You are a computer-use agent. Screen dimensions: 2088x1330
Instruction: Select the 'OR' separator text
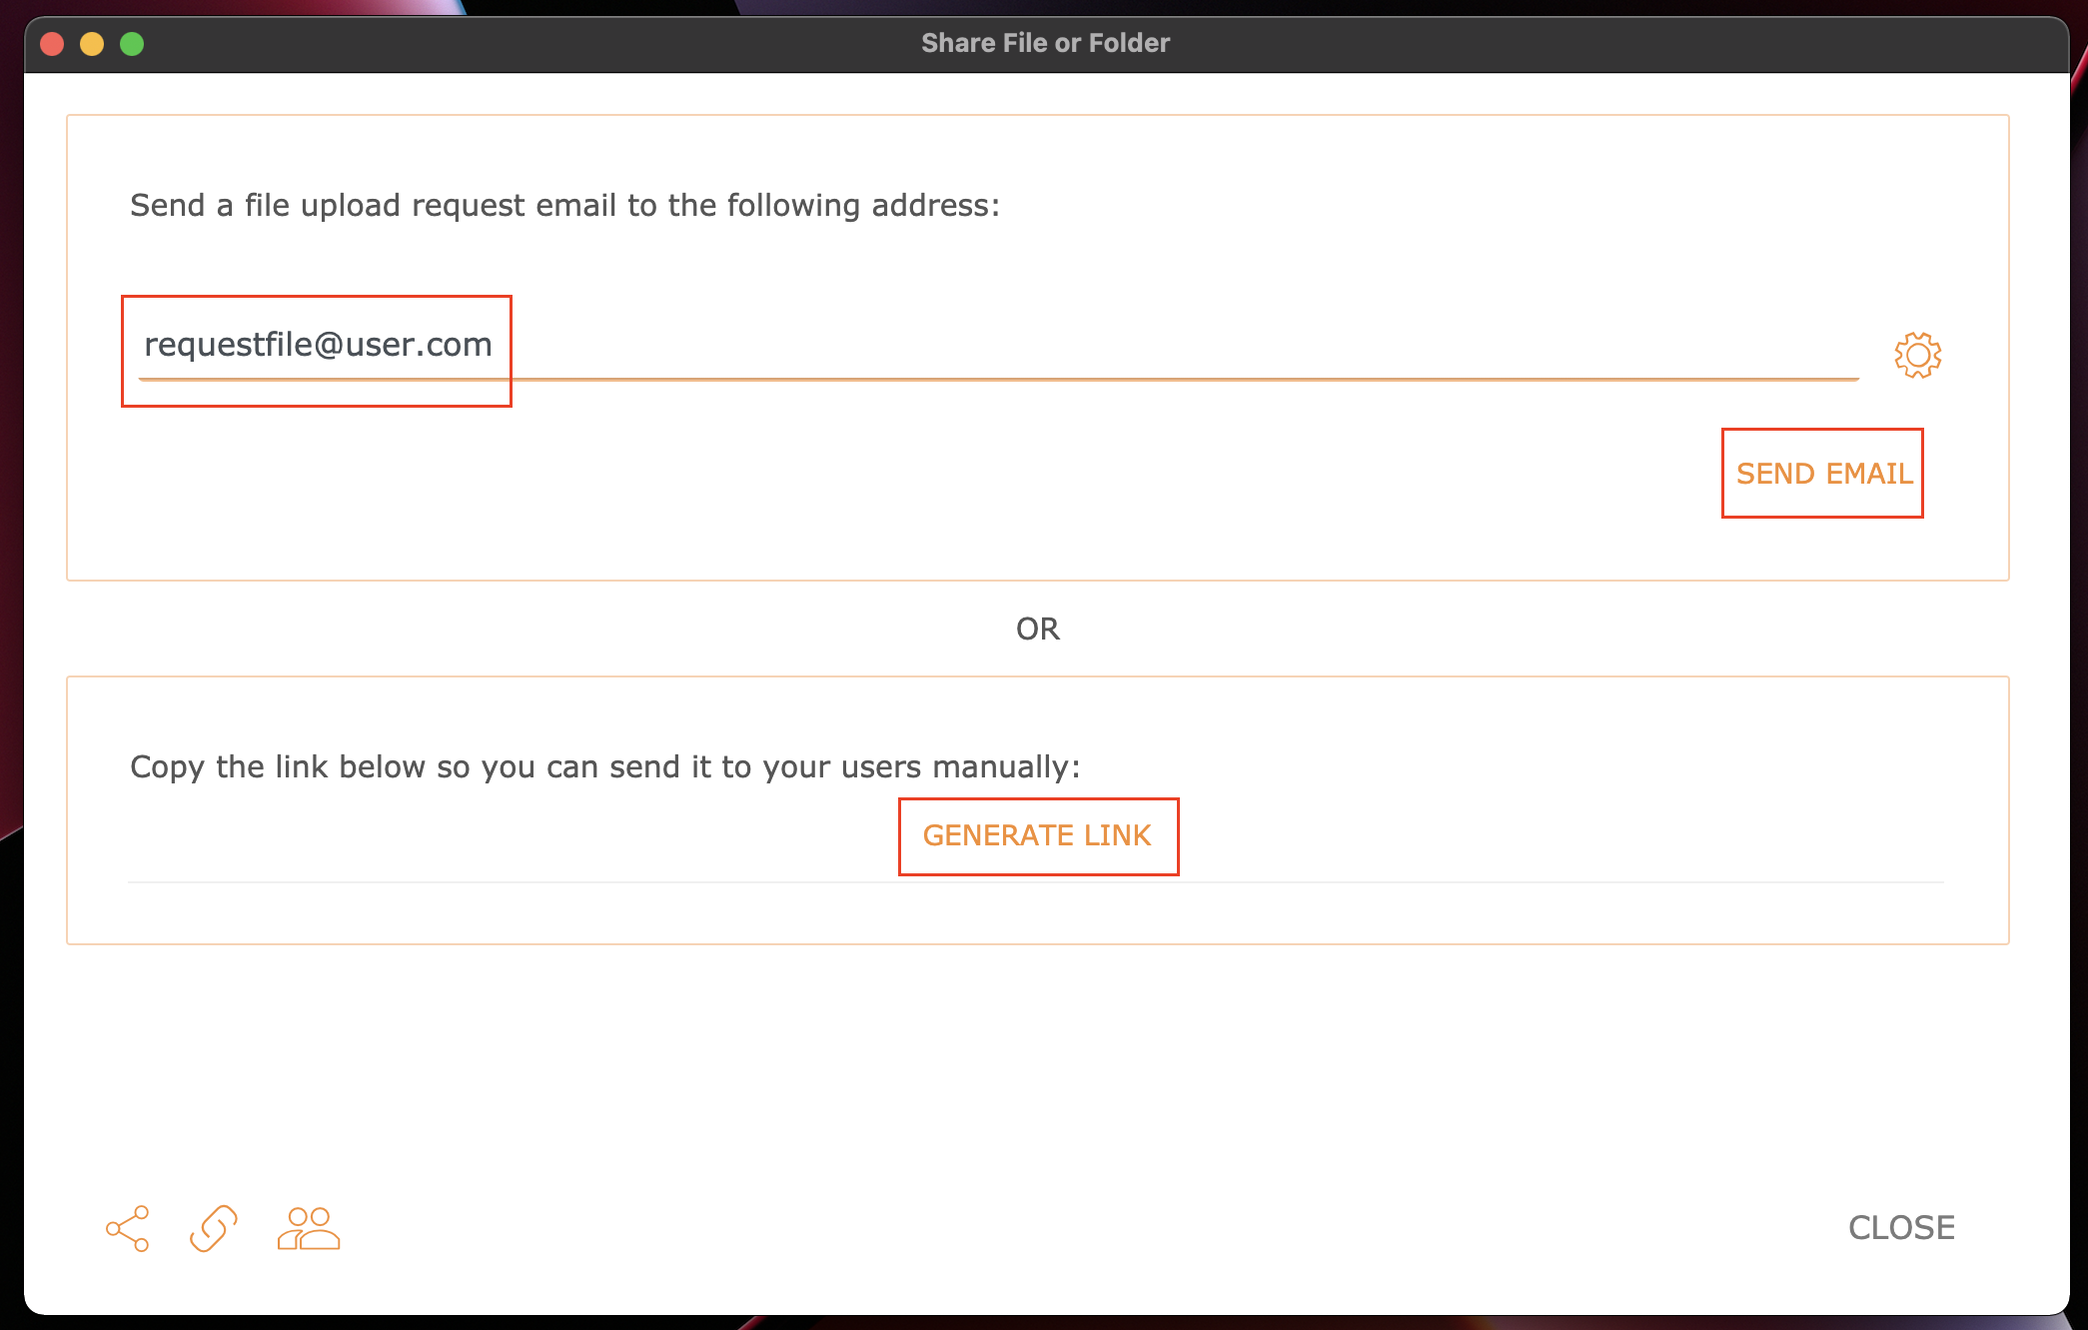point(1037,629)
